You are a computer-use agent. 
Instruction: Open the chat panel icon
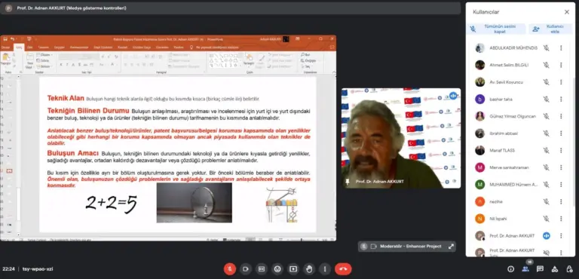[540, 269]
